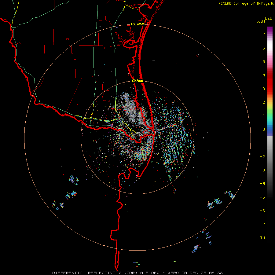The image size is (275, 275).
Task: Click the red band of the color bar
Action: click(x=270, y=82)
